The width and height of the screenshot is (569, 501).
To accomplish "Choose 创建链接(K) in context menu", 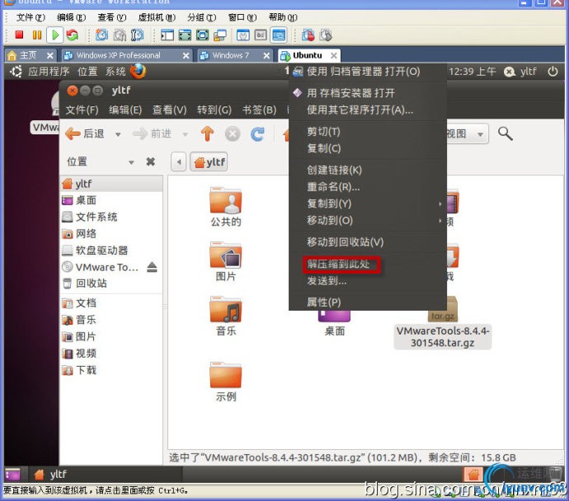I will tap(368, 170).
